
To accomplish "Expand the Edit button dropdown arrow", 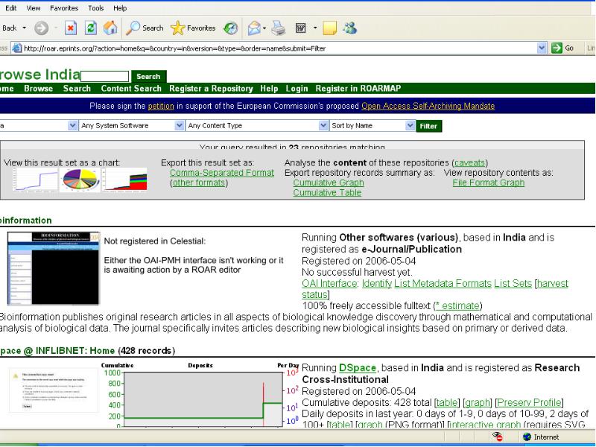I will pos(314,28).
